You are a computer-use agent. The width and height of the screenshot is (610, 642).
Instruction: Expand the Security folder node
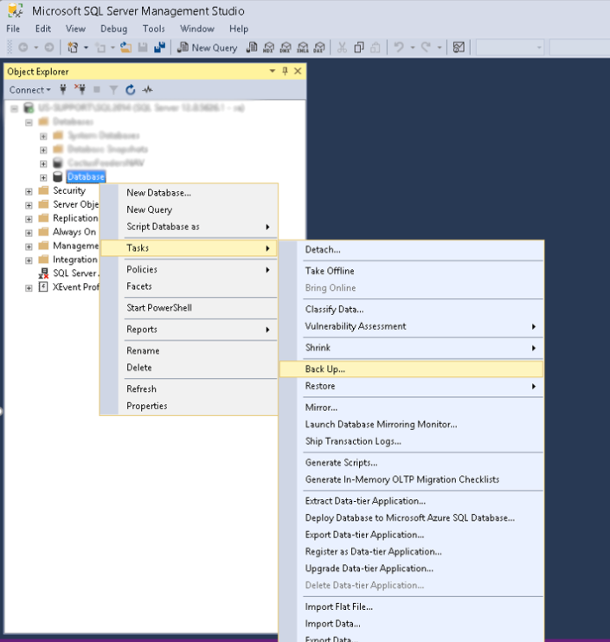pyautogui.click(x=29, y=191)
